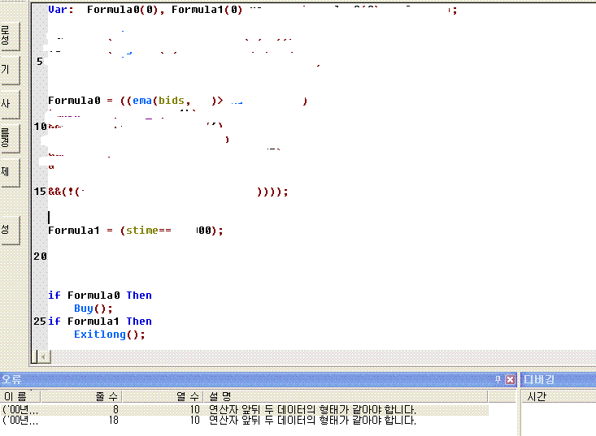The width and height of the screenshot is (596, 436).
Task: Click the '름경' sidebar button
Action: coord(7,138)
